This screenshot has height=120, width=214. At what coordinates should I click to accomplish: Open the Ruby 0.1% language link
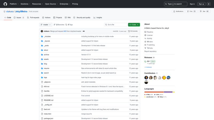[x=162, y=97]
